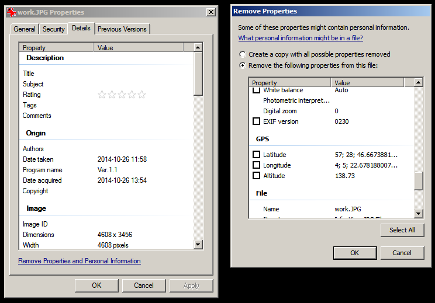435x303 pixels.
Task: Click Cancel in work.JPG Properties dialog
Action: pos(144,285)
